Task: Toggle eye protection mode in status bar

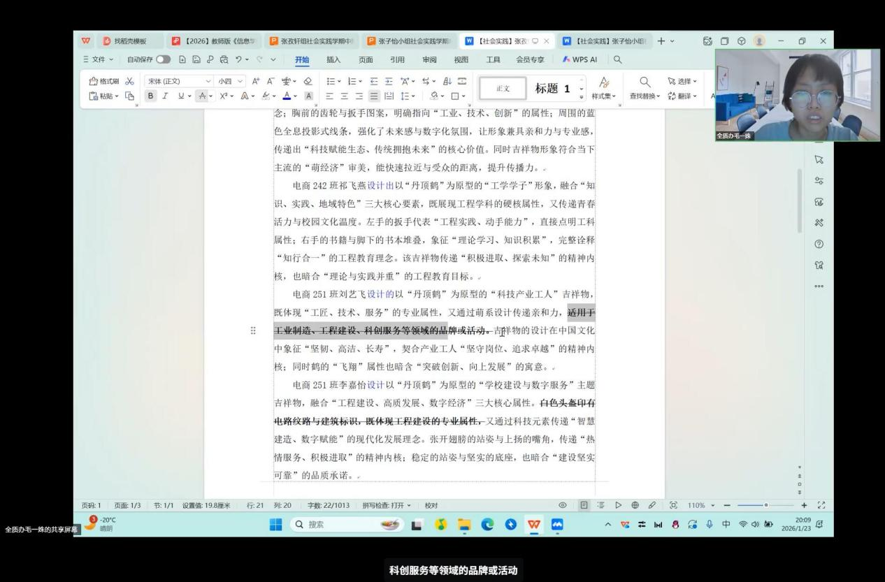Action: coord(562,505)
